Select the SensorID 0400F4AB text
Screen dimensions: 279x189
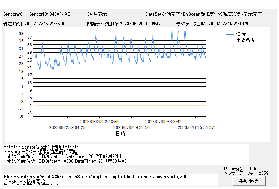coord(50,14)
